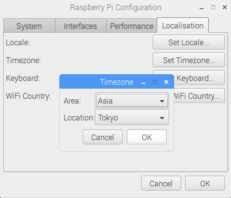Maximize the Timezone dialog

[155, 82]
